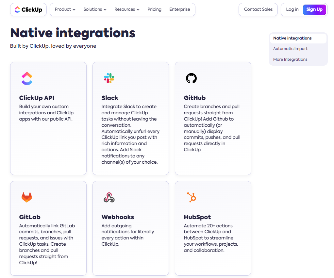
Task: Click the ClickUp logo in the header
Action: [28, 9]
